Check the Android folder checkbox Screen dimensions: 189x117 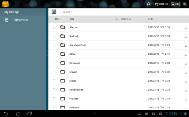point(54,36)
